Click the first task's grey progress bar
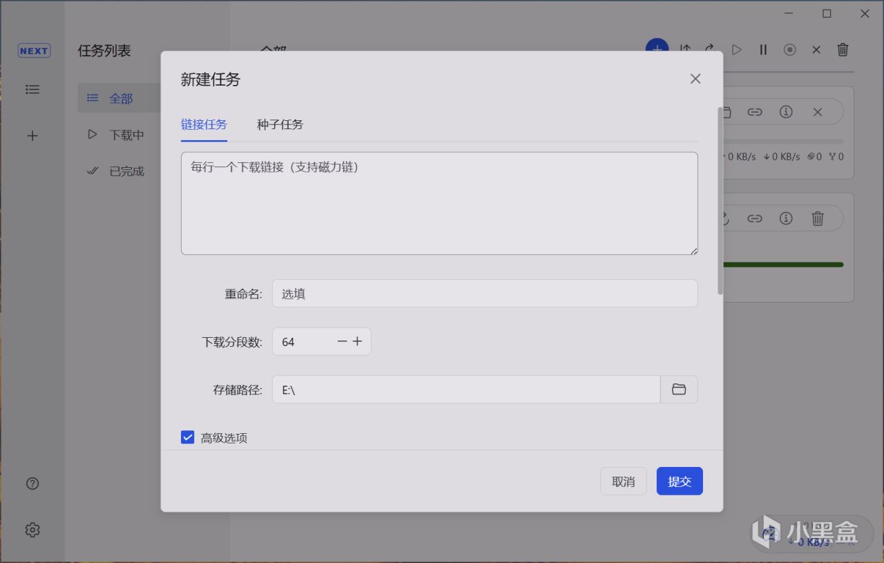The width and height of the screenshot is (884, 563). pyautogui.click(x=783, y=142)
